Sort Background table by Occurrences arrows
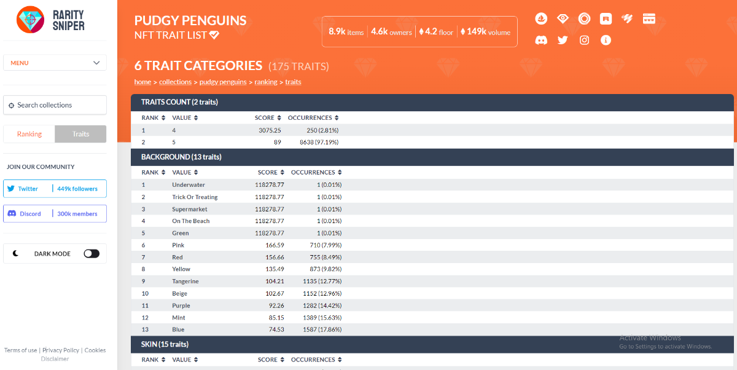 click(340, 173)
